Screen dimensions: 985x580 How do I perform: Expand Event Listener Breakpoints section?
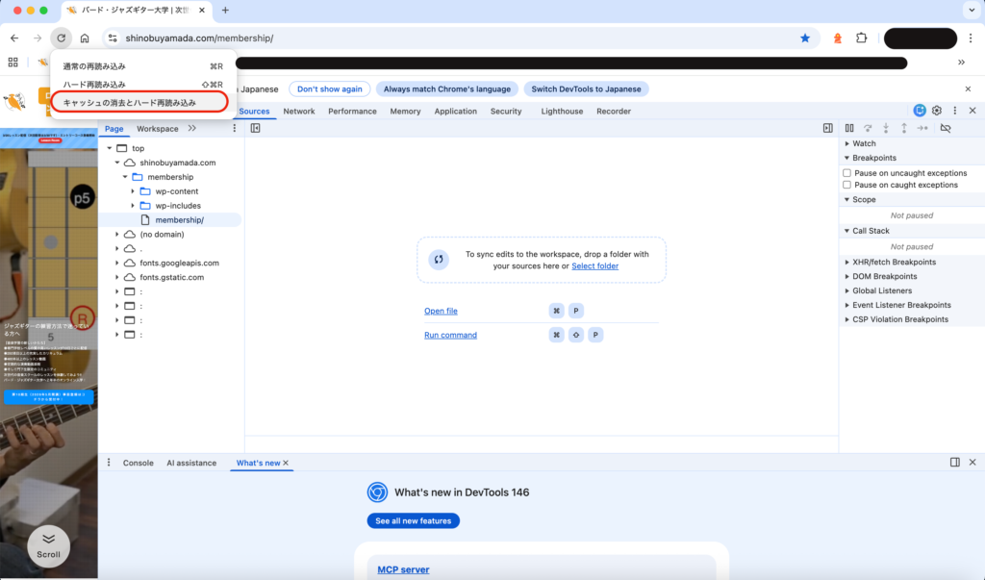pos(901,305)
